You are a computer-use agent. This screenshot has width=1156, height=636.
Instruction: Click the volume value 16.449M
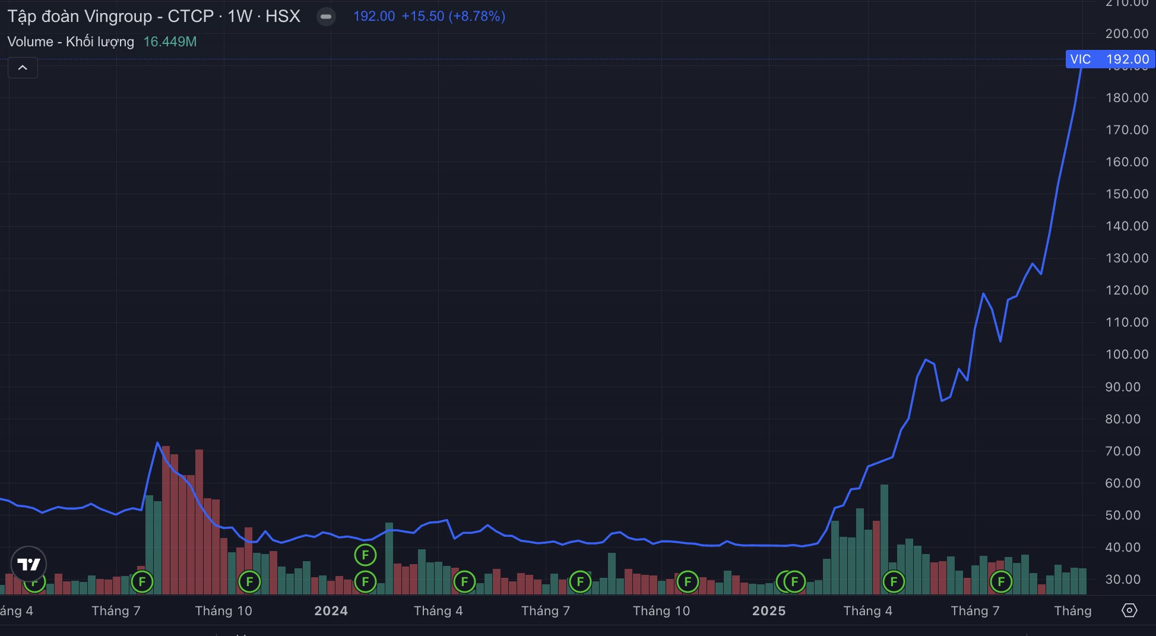coord(170,42)
